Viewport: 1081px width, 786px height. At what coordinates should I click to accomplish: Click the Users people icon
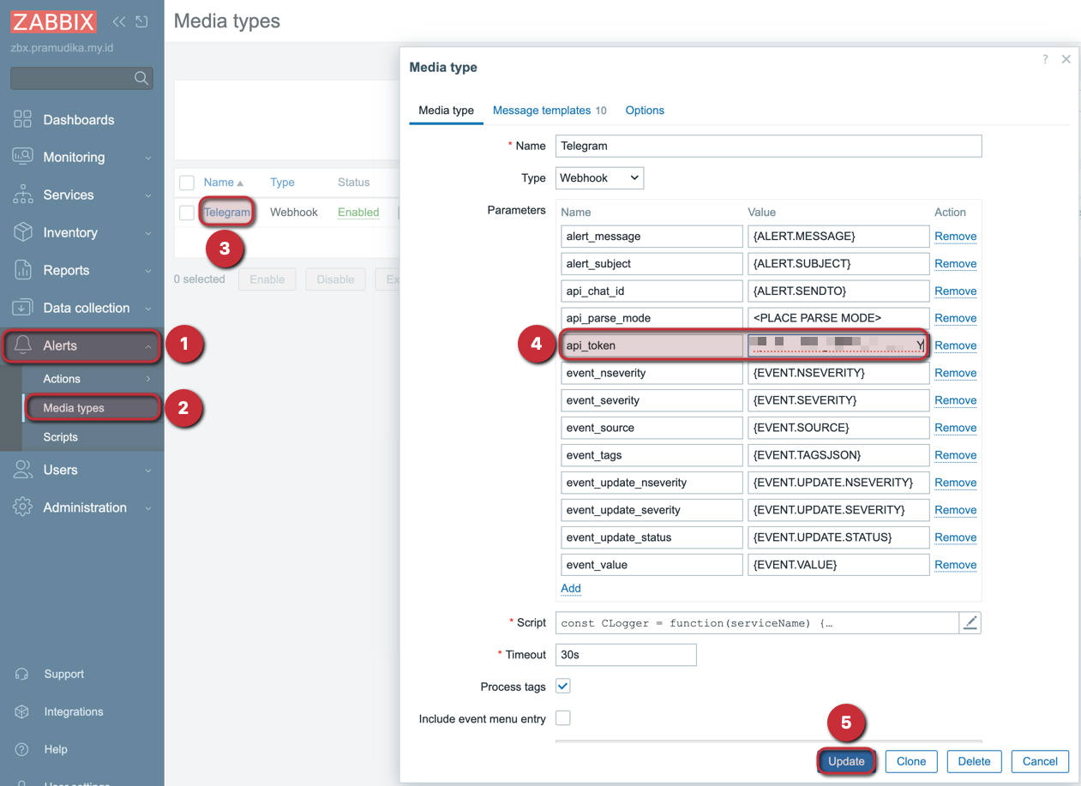click(22, 470)
